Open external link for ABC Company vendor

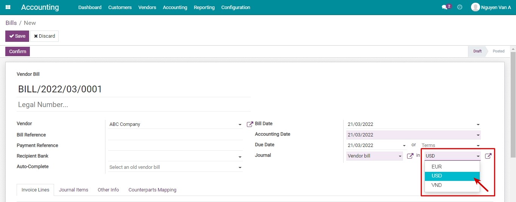coord(249,124)
